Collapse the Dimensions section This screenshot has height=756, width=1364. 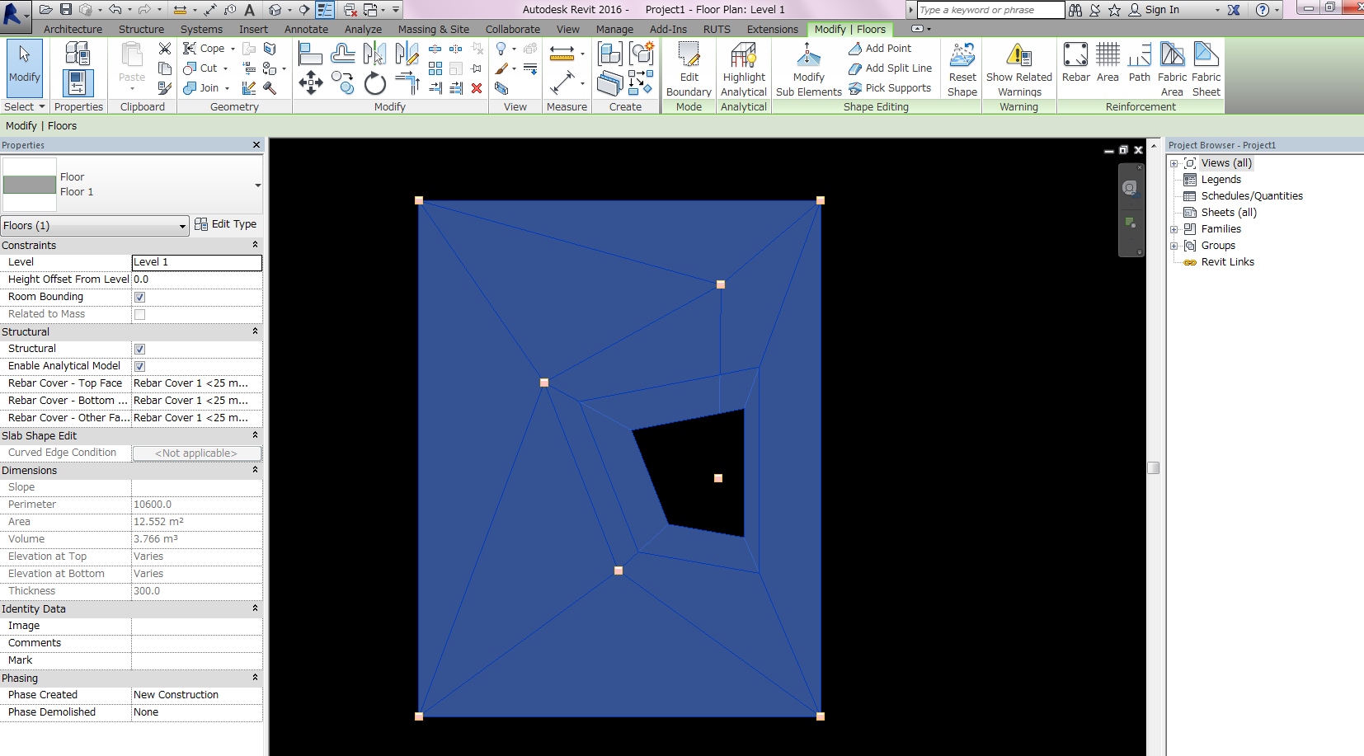[255, 470]
